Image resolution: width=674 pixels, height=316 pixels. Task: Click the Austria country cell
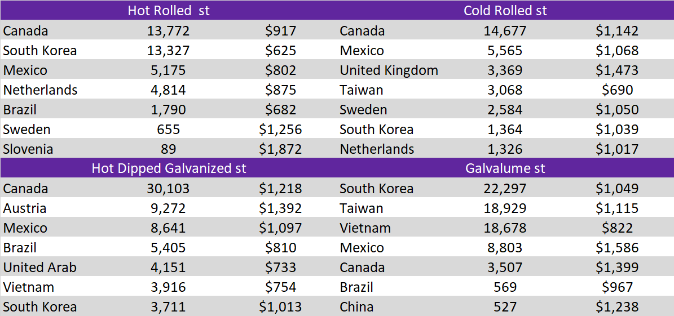tap(25, 208)
